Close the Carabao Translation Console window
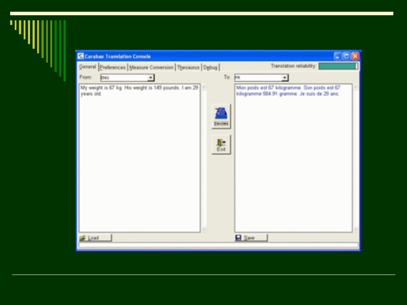 point(355,56)
